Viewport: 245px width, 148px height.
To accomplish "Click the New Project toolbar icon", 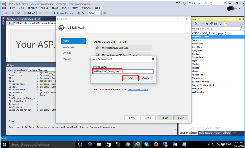I will (19, 13).
